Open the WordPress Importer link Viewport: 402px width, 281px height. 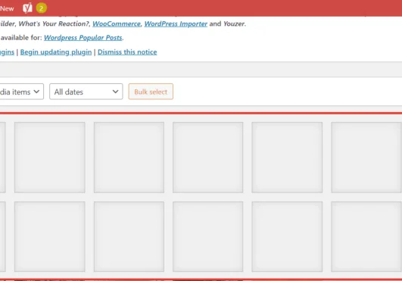tap(176, 23)
